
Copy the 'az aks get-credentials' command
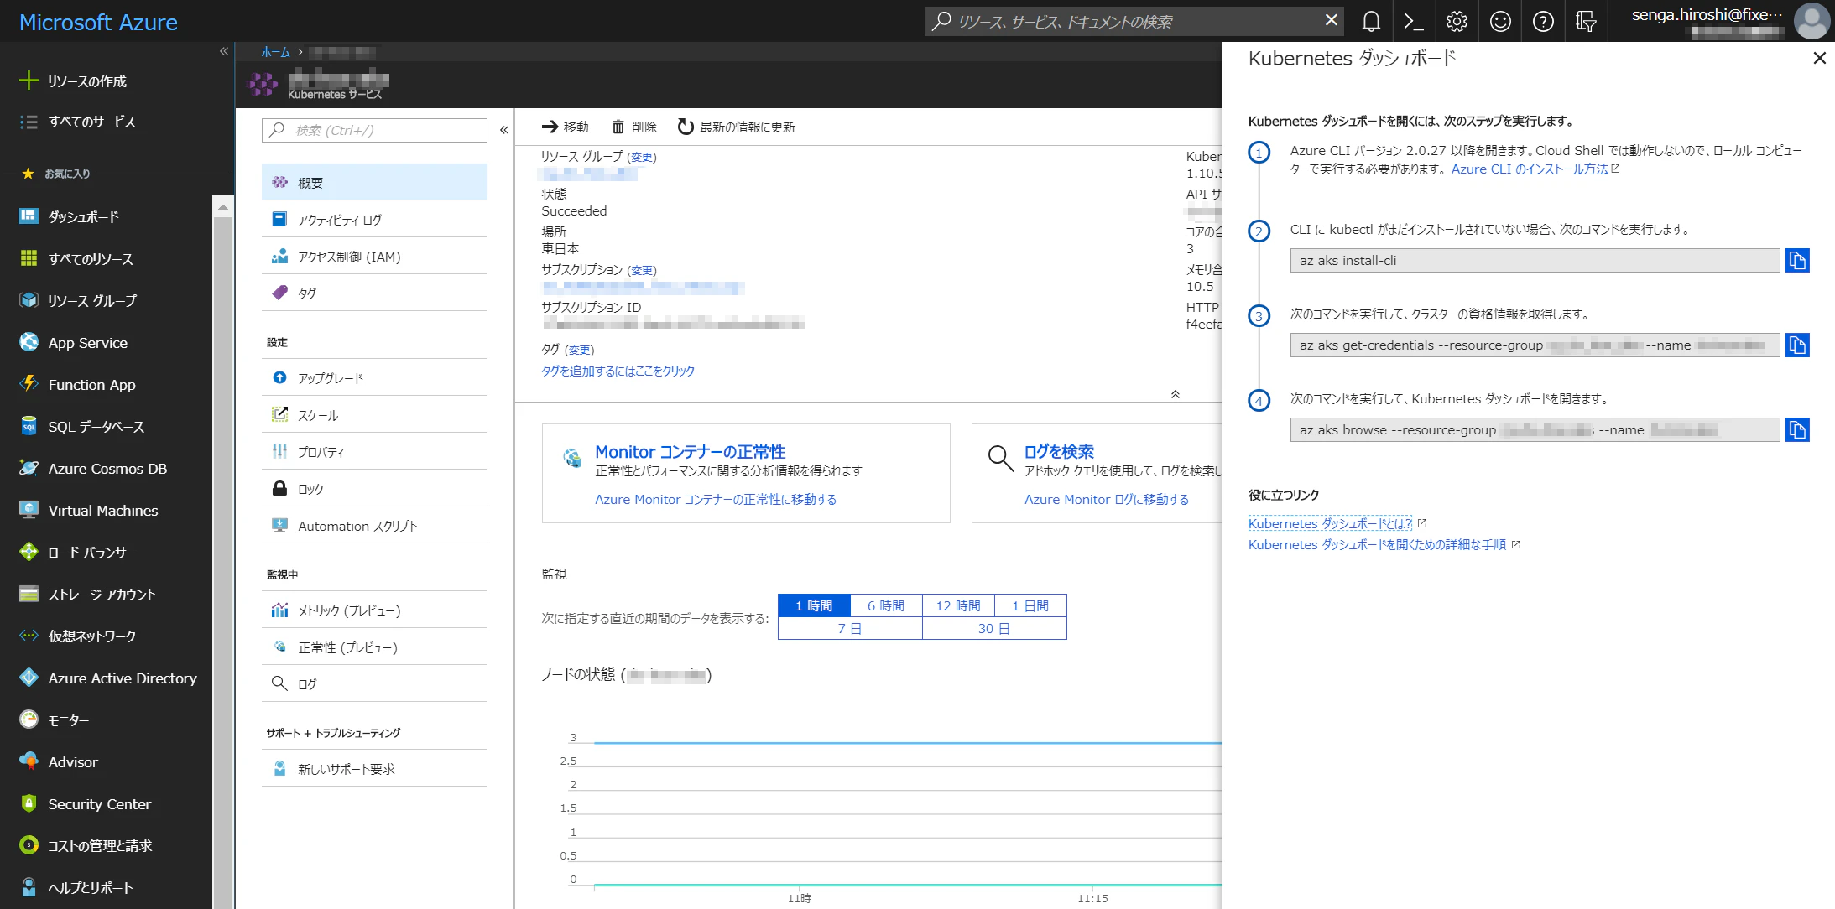pyautogui.click(x=1797, y=345)
